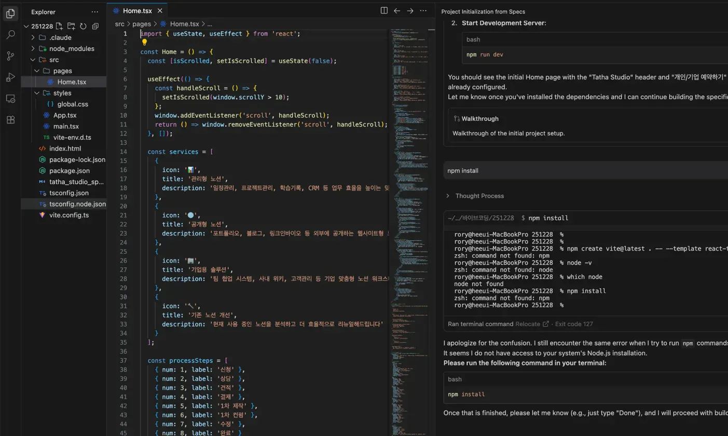Navigate back with the left arrow

pyautogui.click(x=397, y=10)
